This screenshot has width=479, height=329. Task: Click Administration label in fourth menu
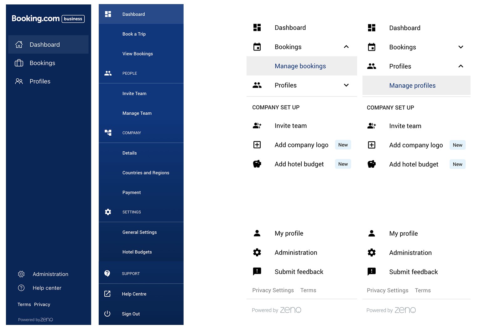click(410, 253)
